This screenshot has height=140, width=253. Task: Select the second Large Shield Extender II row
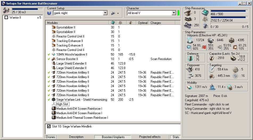point(113,68)
